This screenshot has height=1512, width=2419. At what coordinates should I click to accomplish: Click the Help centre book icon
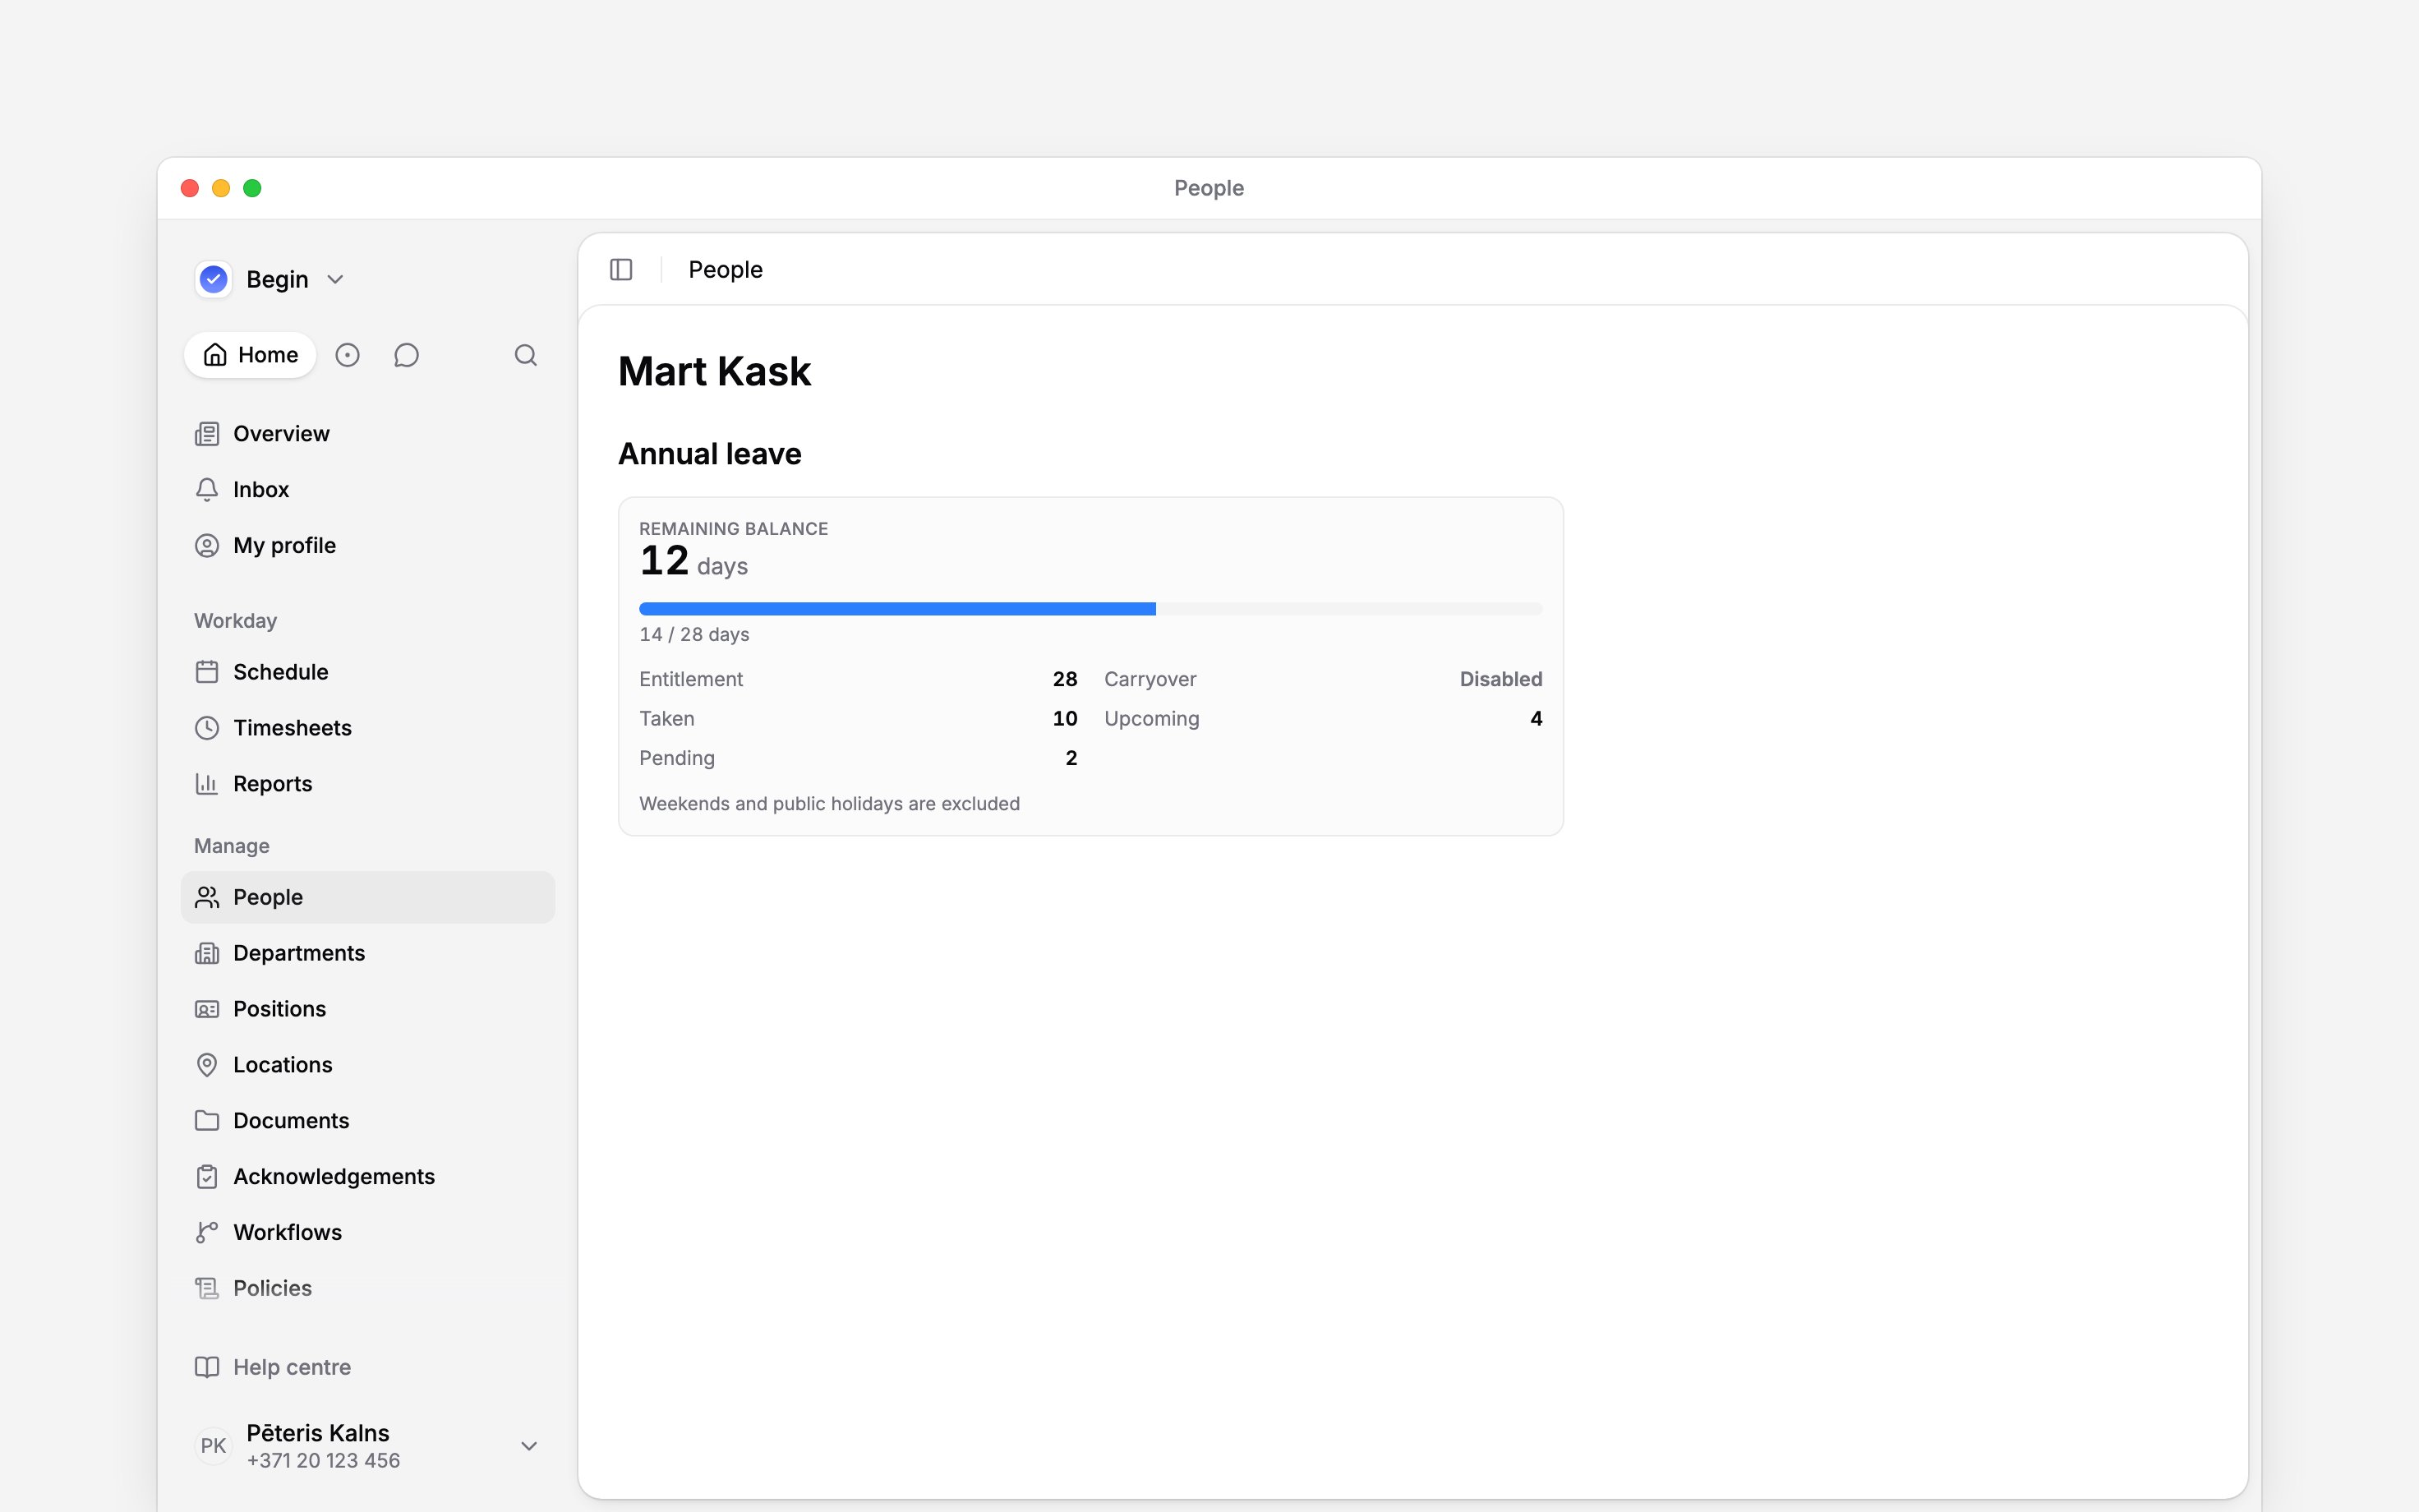click(207, 1367)
